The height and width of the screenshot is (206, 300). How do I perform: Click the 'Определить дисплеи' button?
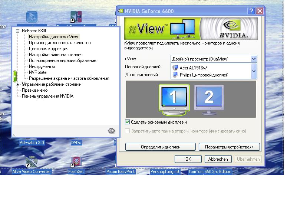click(161, 147)
